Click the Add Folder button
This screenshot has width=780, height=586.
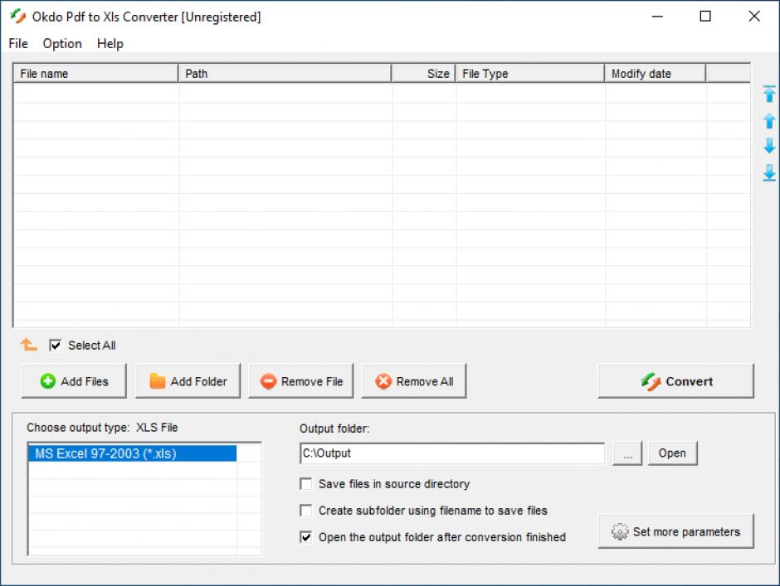coord(188,381)
